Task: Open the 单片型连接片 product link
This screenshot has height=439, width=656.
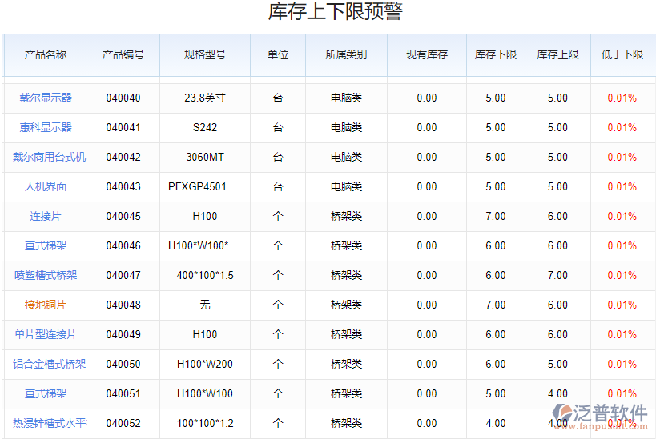Action: point(46,334)
